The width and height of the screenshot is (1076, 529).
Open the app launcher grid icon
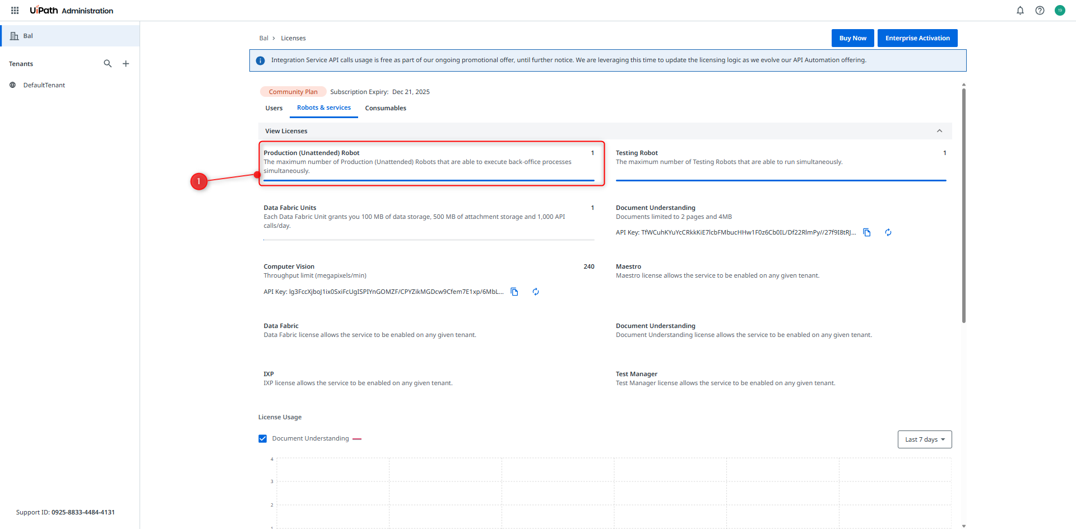(x=15, y=11)
